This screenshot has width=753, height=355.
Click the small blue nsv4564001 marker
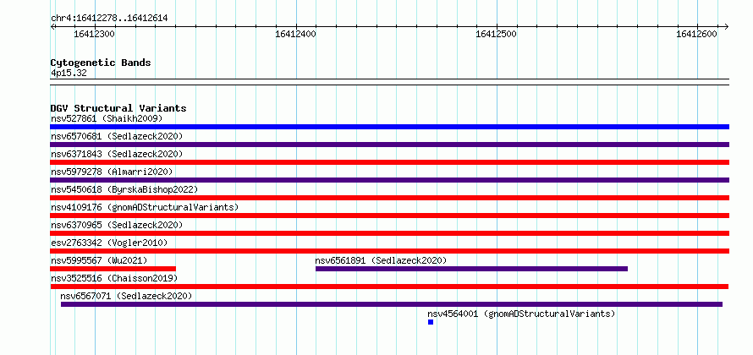431,322
